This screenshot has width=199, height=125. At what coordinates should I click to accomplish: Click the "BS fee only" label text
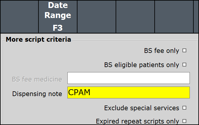pyautogui.click(x=161, y=51)
